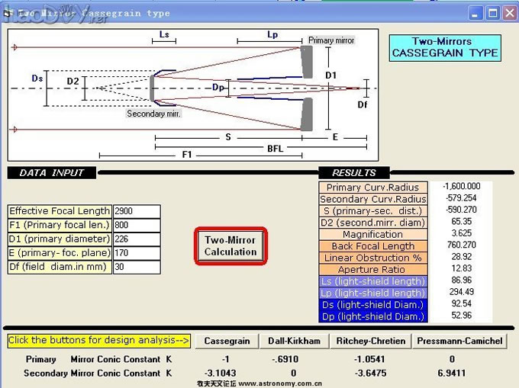
Task: Click the Effective Focal Length input field
Action: pyautogui.click(x=137, y=211)
